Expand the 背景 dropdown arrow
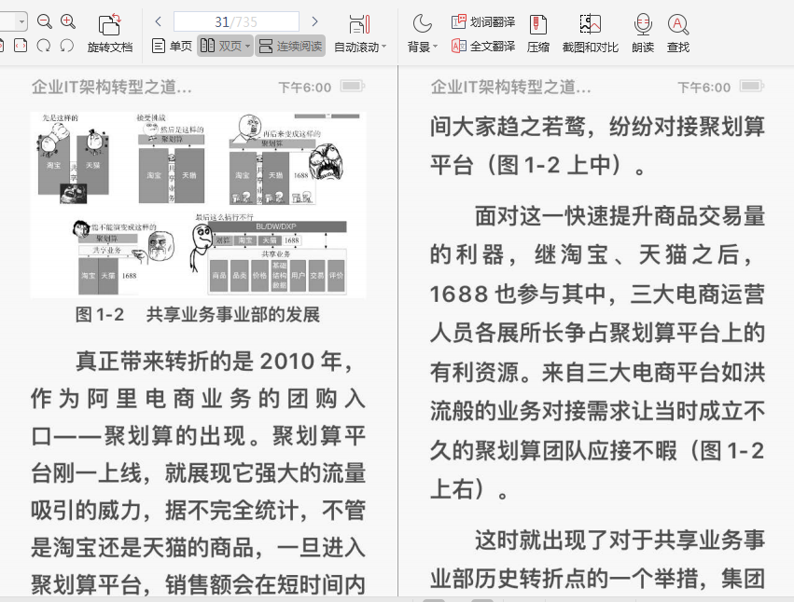The image size is (794, 602). [435, 47]
